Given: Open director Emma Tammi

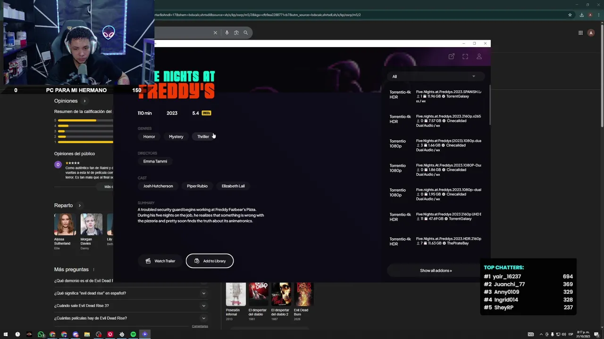Looking at the screenshot, I should [x=155, y=161].
